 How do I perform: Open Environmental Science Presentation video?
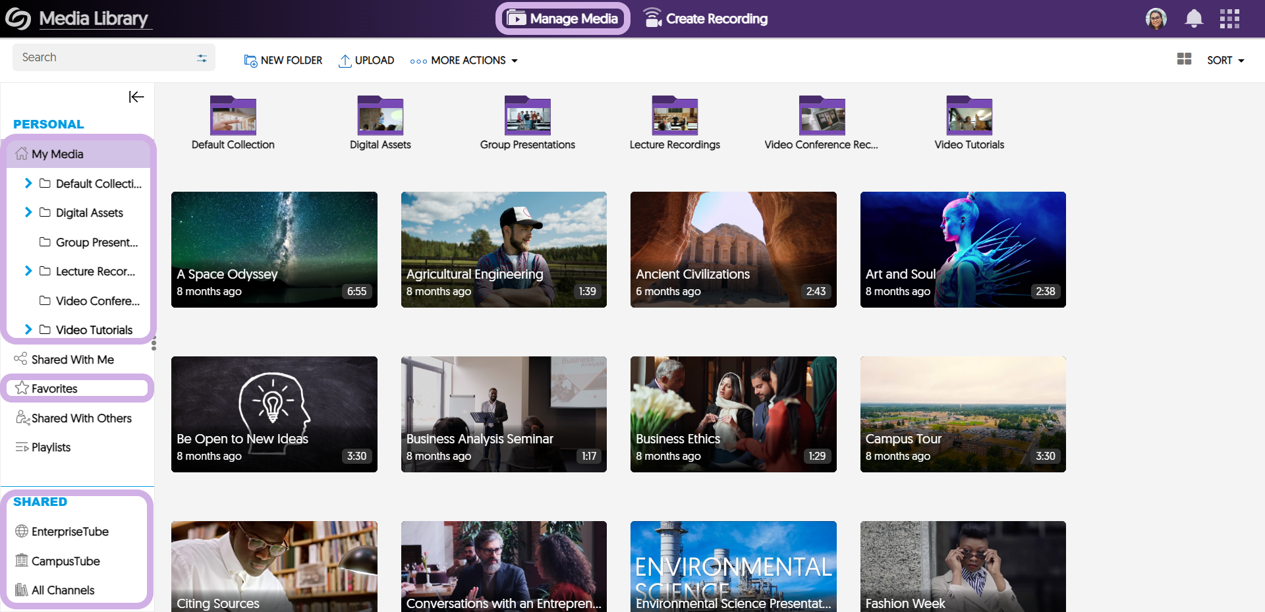click(733, 567)
